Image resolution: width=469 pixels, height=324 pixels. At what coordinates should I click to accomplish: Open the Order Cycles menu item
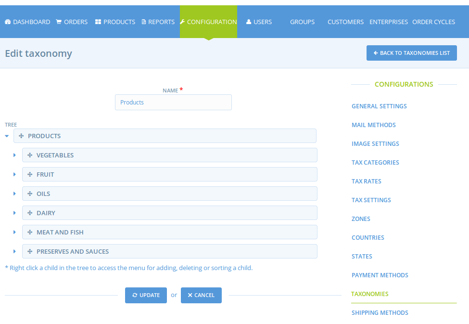pyautogui.click(x=434, y=22)
